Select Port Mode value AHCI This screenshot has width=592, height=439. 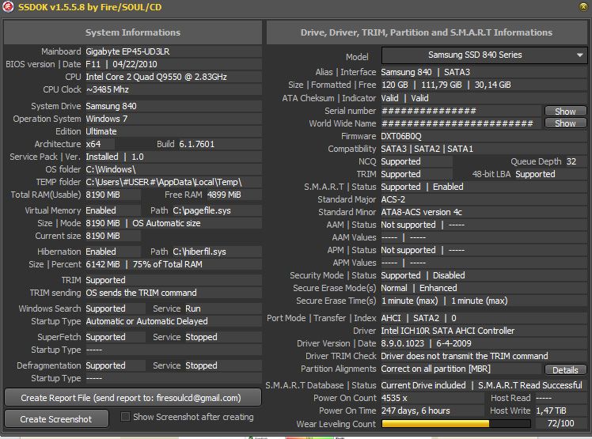[391, 318]
